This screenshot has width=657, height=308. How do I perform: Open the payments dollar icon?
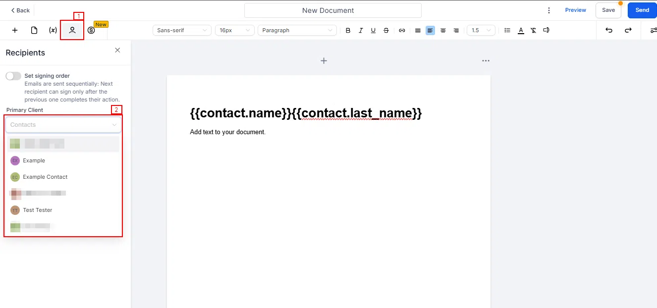pyautogui.click(x=91, y=30)
